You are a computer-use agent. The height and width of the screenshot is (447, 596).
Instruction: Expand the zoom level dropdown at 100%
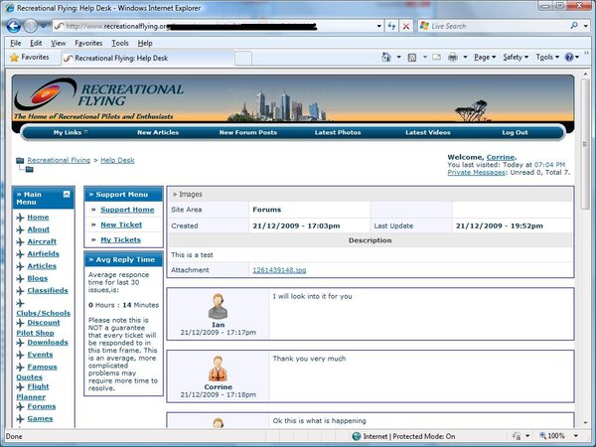586,436
